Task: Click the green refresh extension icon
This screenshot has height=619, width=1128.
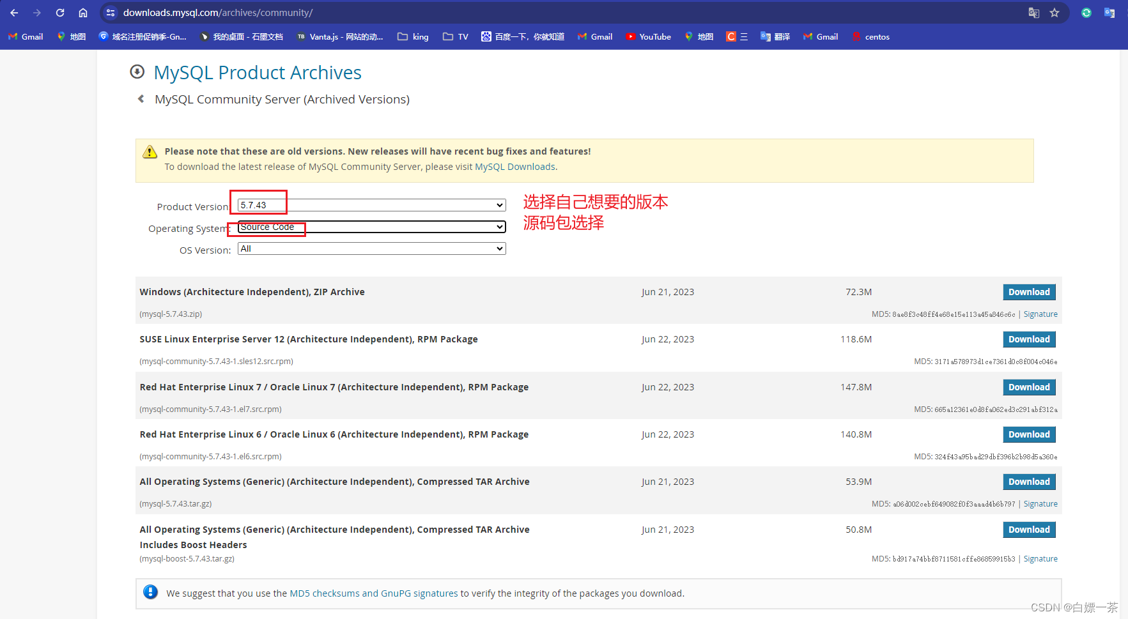Action: pyautogui.click(x=1086, y=13)
